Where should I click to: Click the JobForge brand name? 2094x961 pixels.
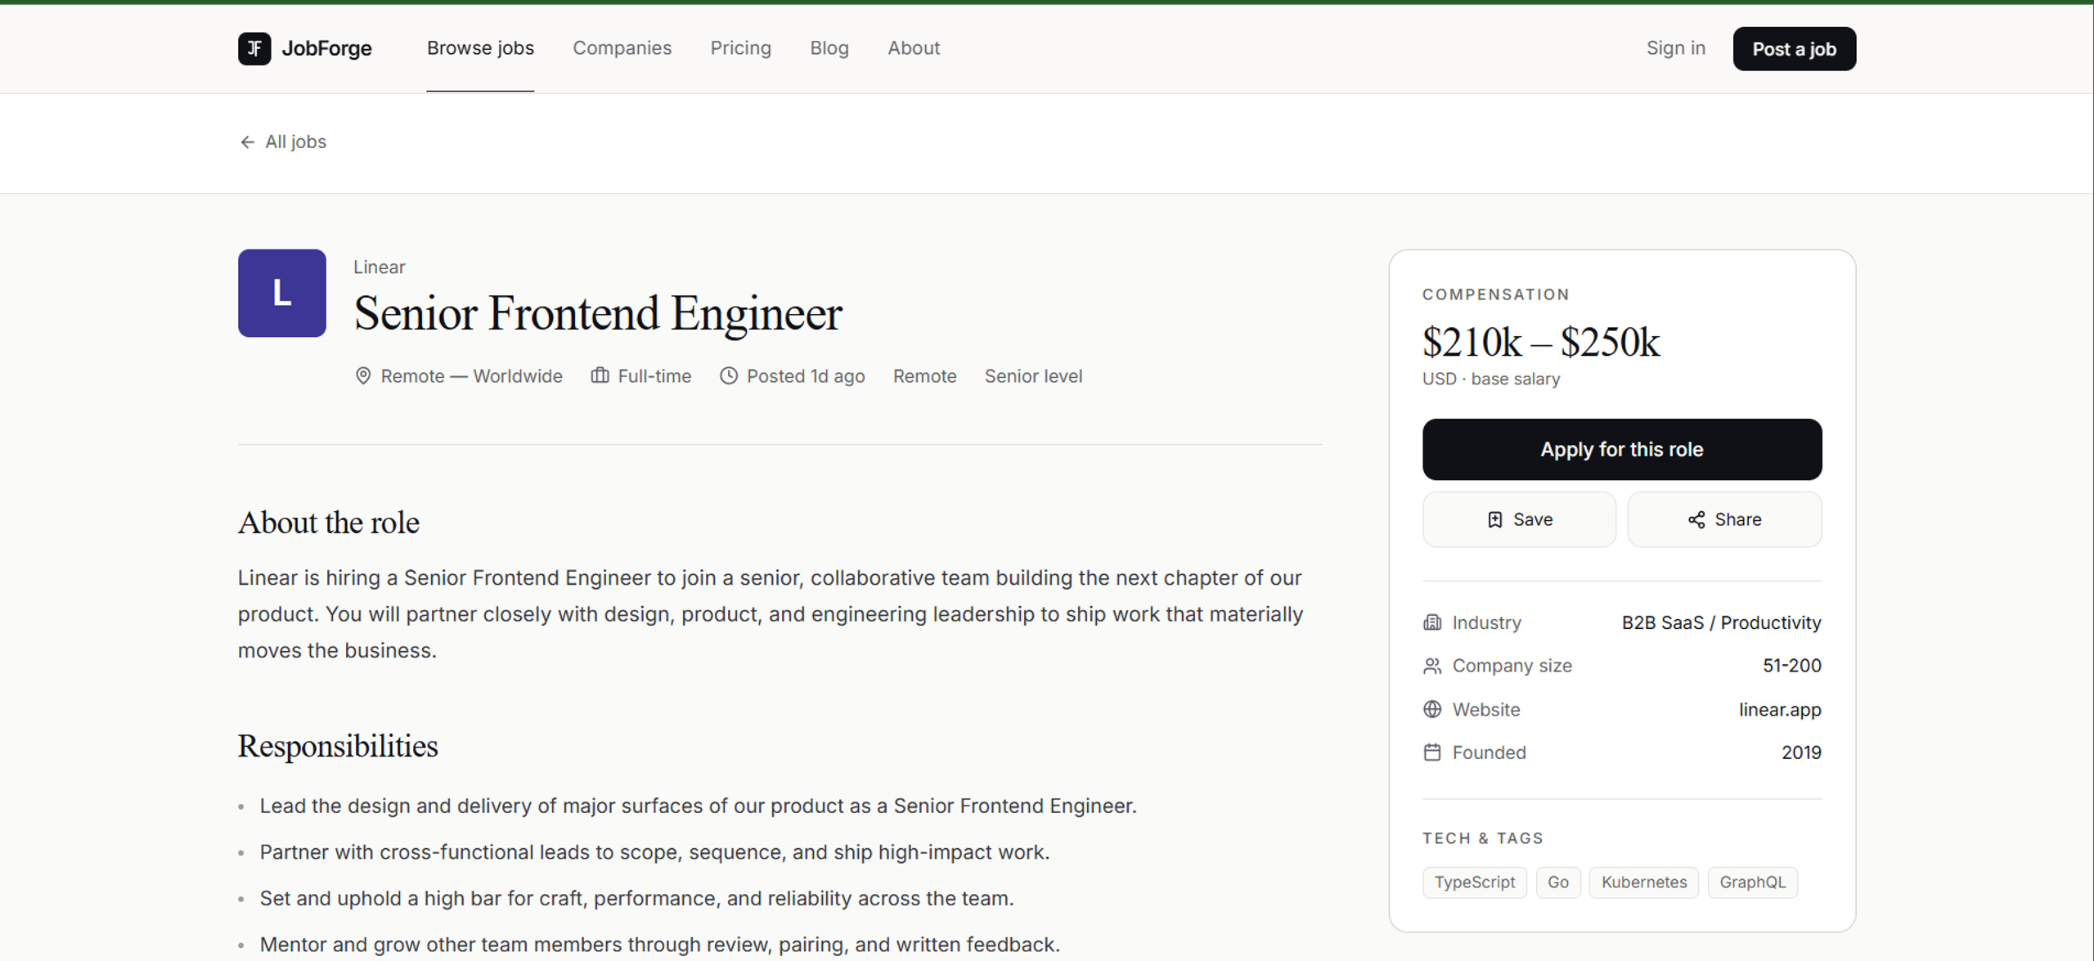coord(327,48)
